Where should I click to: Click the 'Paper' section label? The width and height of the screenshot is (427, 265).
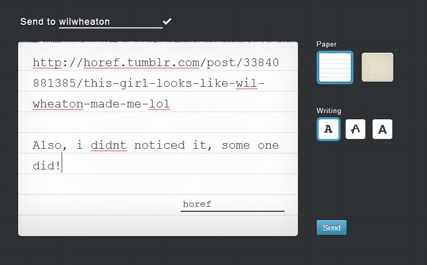(326, 44)
